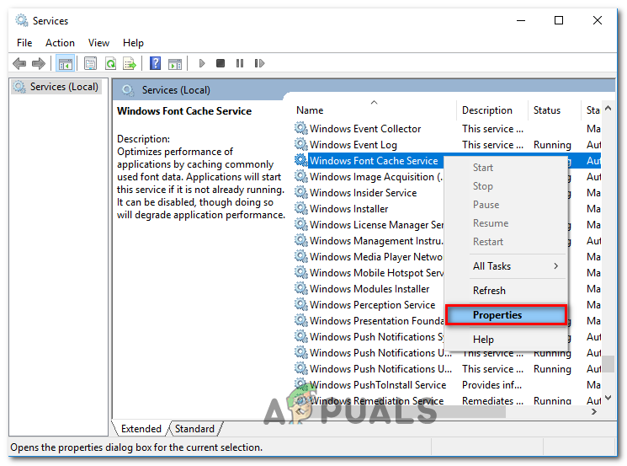Viewport: 627px width, 466px height.
Task: Click gear icon of Windows Modules Installer
Action: tap(301, 289)
